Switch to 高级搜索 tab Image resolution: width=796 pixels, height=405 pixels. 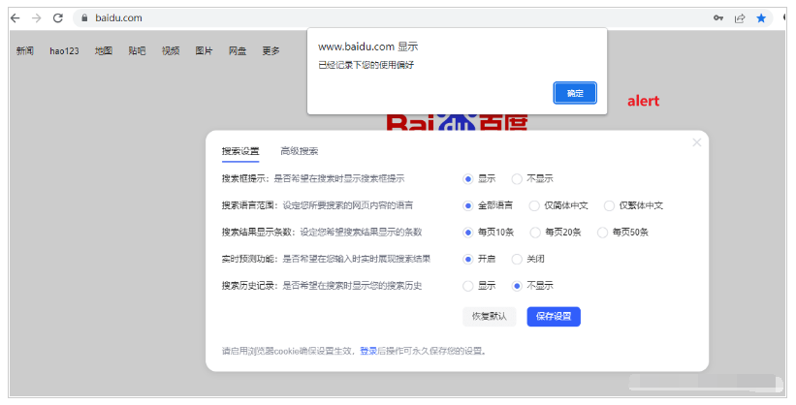pyautogui.click(x=300, y=151)
